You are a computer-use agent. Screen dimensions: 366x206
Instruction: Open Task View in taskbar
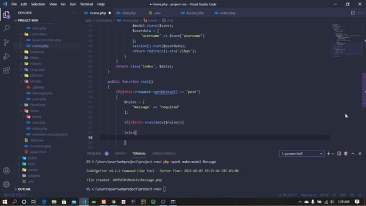pos(34,202)
